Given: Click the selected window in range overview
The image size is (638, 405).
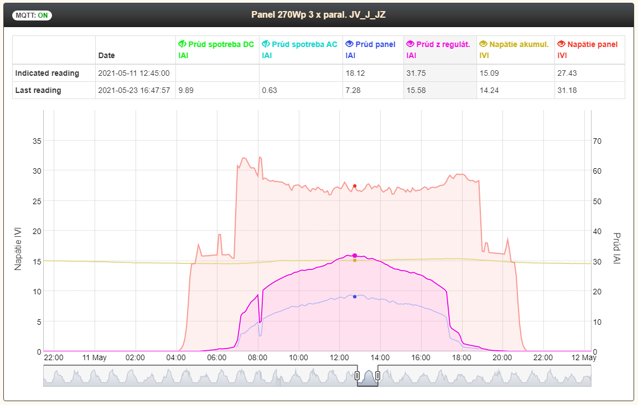Looking at the screenshot, I should click(x=367, y=376).
